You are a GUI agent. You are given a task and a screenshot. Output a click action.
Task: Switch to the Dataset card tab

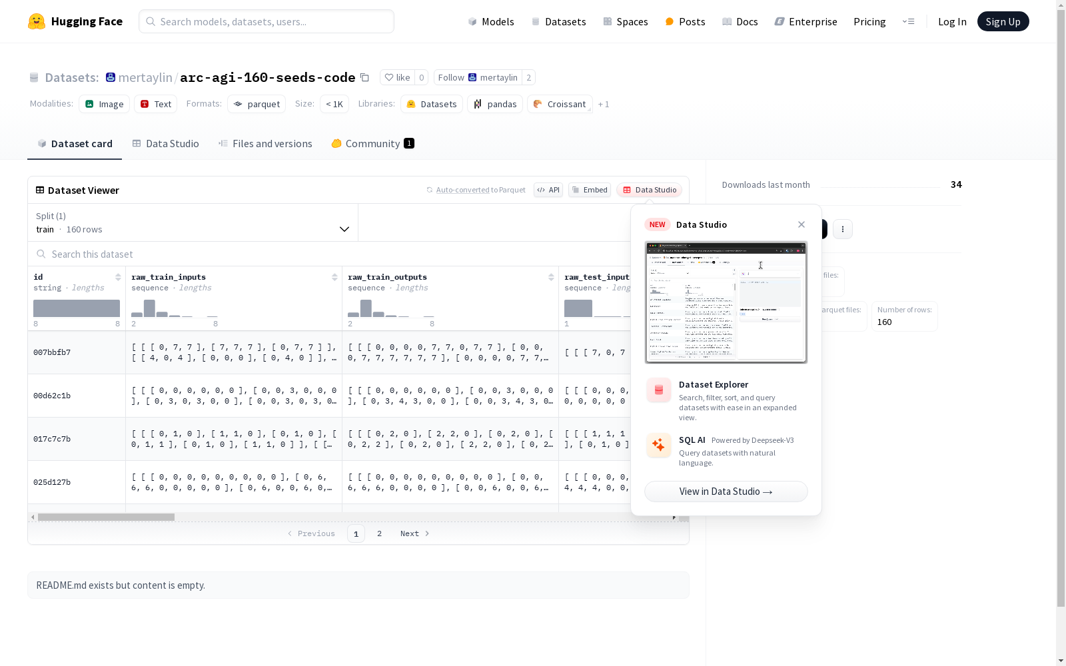point(75,143)
